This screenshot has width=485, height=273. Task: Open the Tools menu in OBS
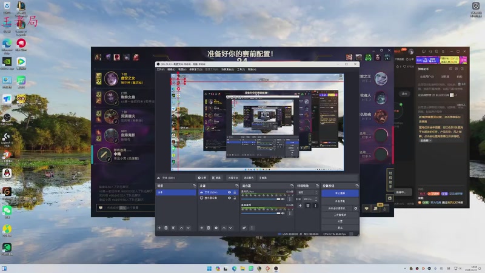[x=241, y=69]
